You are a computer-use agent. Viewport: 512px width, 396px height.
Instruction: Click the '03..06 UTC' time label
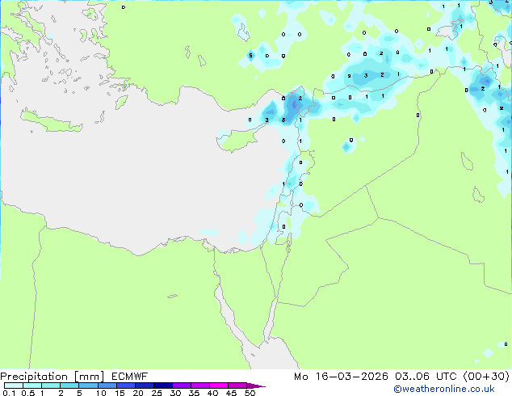click(x=426, y=377)
